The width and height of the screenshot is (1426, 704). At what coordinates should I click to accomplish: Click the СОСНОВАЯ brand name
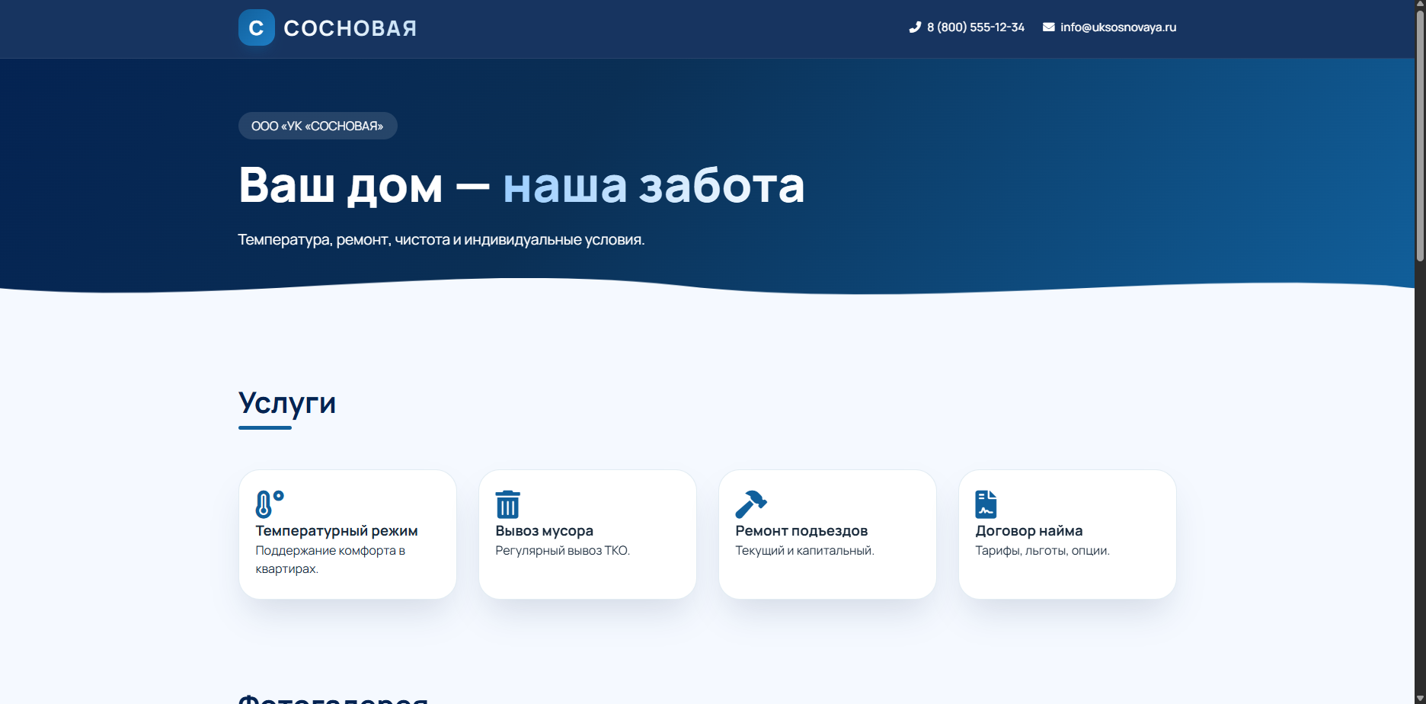click(x=350, y=28)
